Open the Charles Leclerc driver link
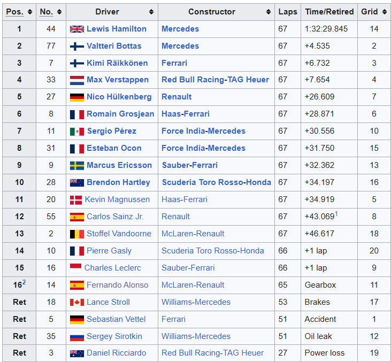391x362 pixels. tap(113, 268)
